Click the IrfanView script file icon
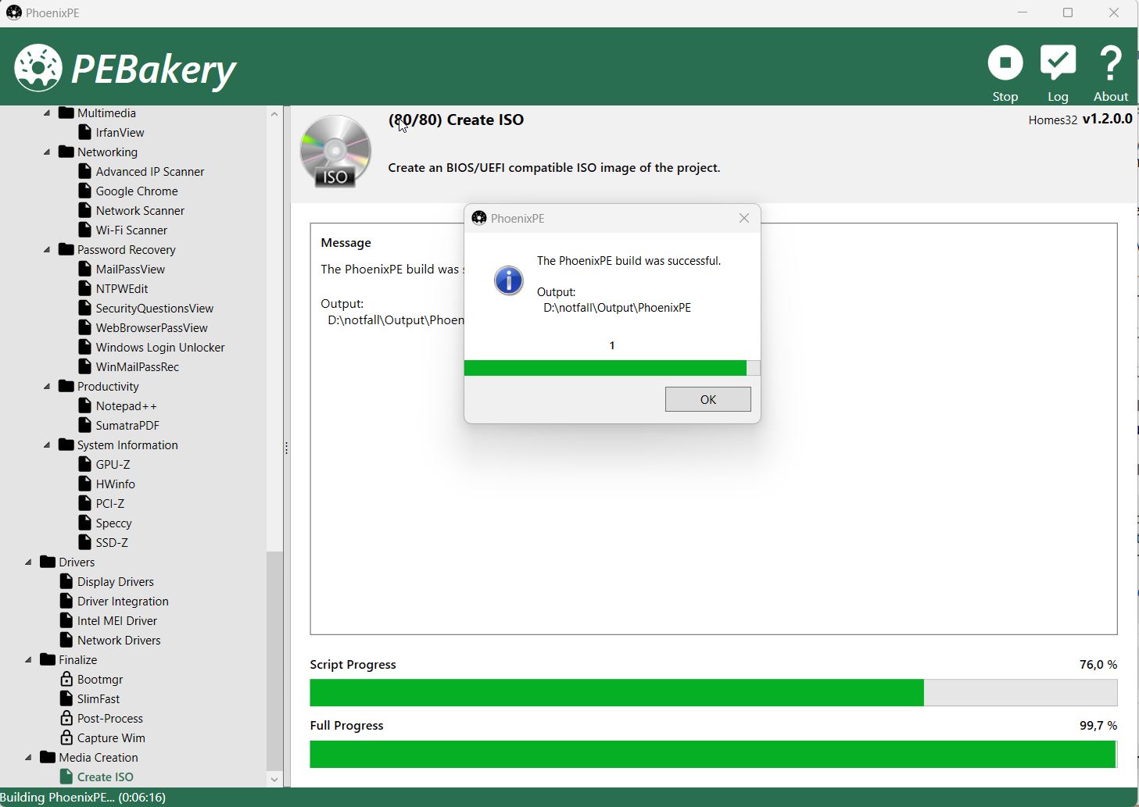This screenshot has height=807, width=1139. click(85, 132)
